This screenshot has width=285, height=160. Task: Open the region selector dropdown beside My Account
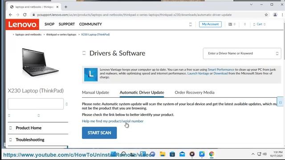coord(232,24)
